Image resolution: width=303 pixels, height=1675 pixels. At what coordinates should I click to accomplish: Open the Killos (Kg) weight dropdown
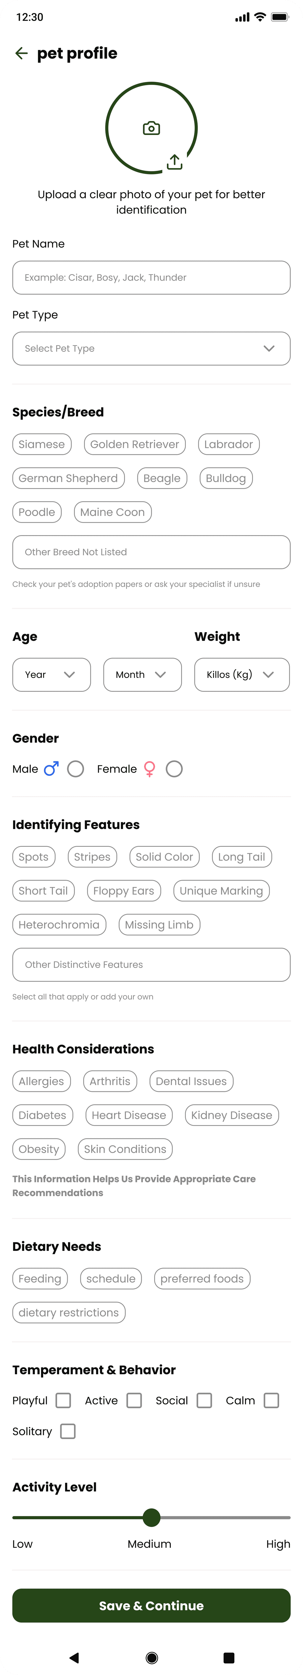(x=242, y=674)
